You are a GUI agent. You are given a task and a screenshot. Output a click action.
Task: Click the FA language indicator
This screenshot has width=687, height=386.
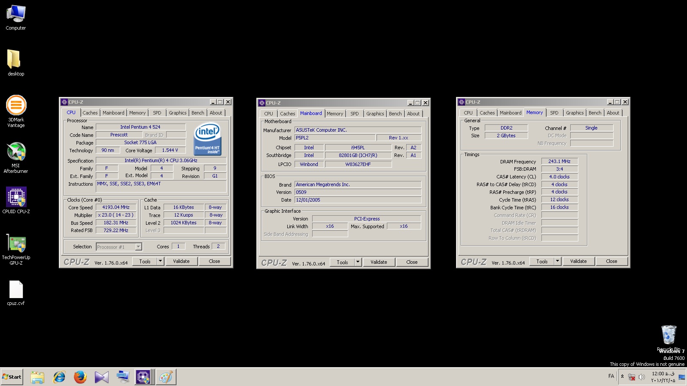[611, 376]
